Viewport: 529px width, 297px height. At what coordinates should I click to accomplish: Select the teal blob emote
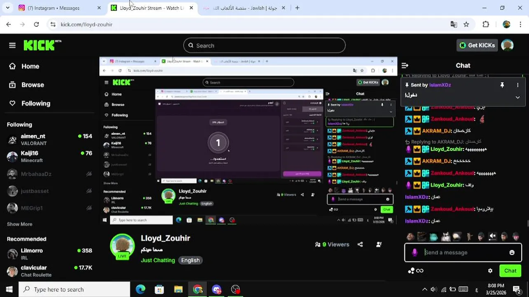(x=433, y=237)
